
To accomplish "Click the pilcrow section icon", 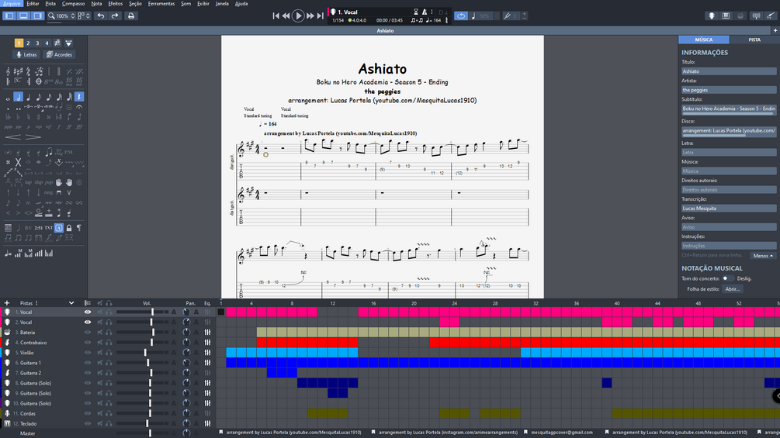I will pos(79,228).
